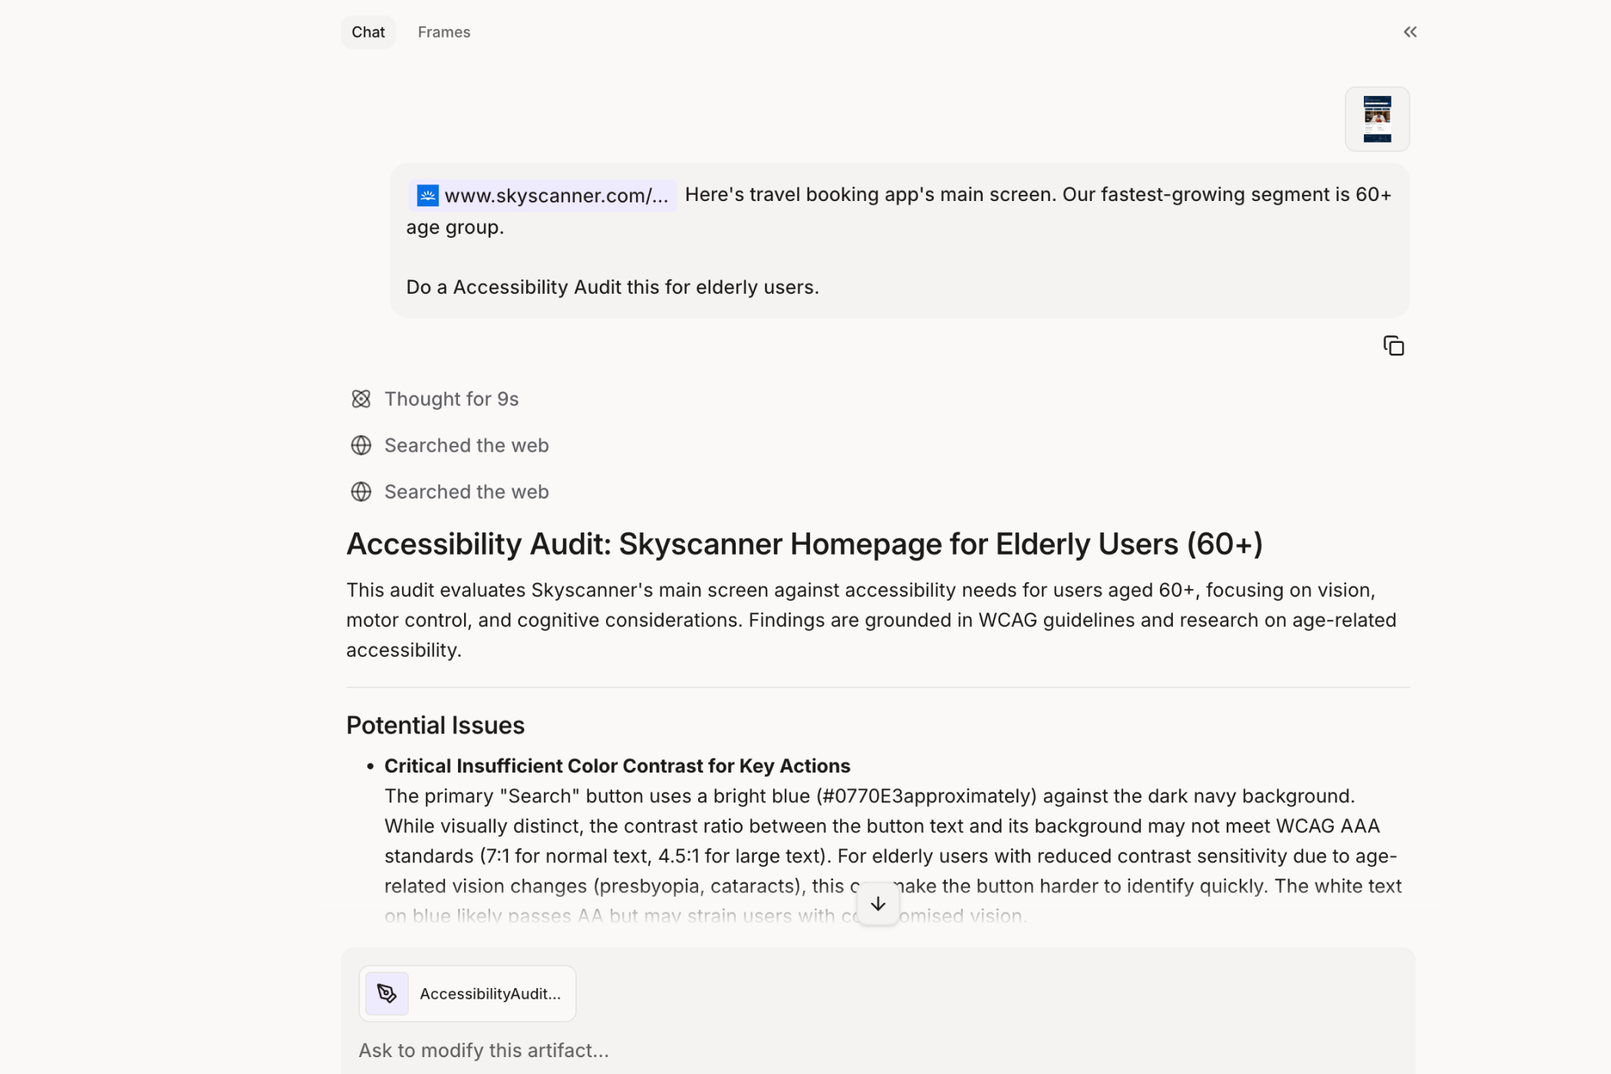The image size is (1611, 1074).
Task: Click the Accessibility Audit main heading
Action: [803, 544]
